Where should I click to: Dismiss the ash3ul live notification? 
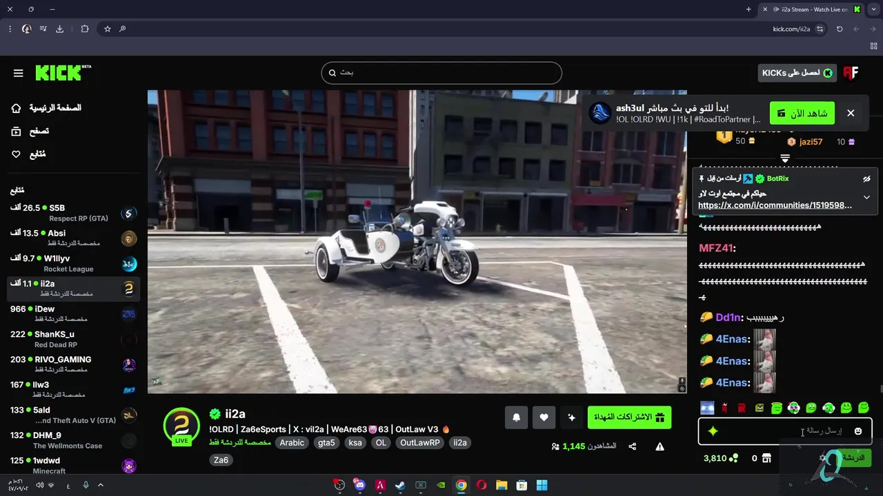point(851,113)
